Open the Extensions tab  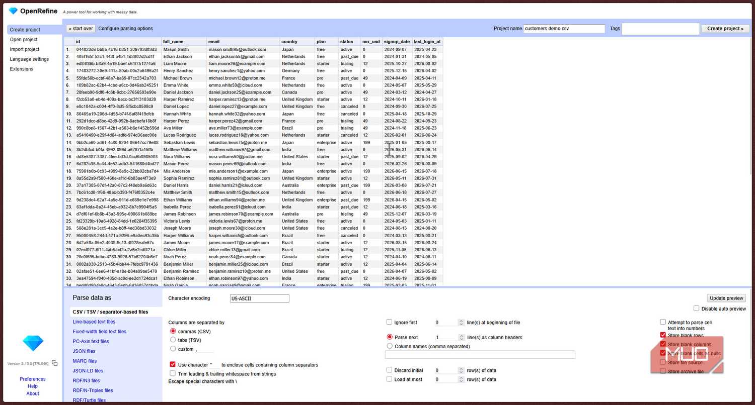click(x=22, y=69)
